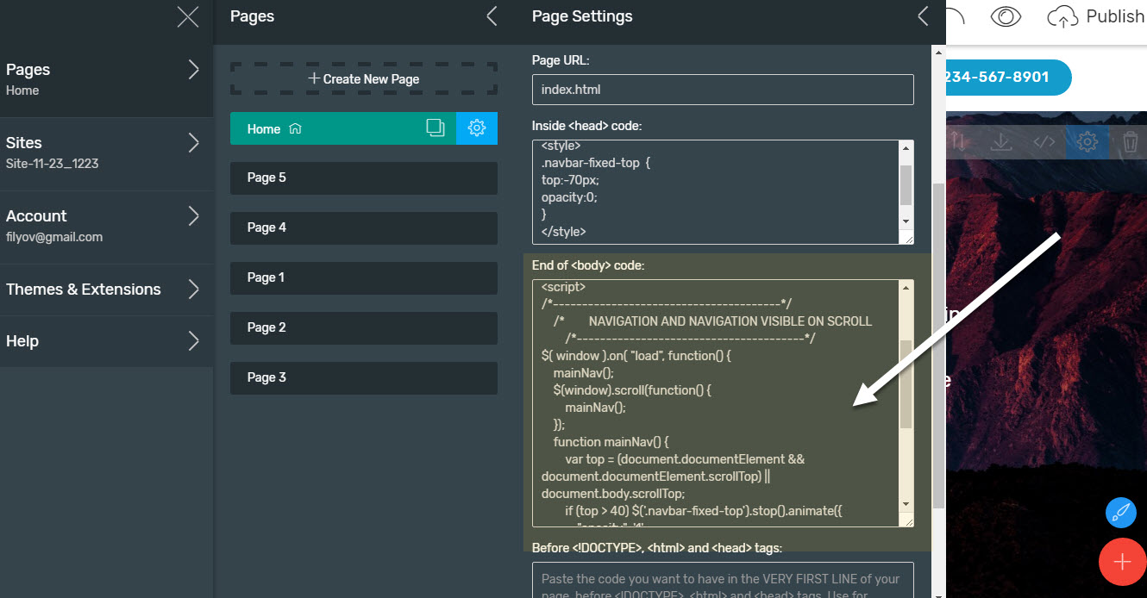The image size is (1147, 598).
Task: Close the left menu with X icon
Action: (x=187, y=16)
